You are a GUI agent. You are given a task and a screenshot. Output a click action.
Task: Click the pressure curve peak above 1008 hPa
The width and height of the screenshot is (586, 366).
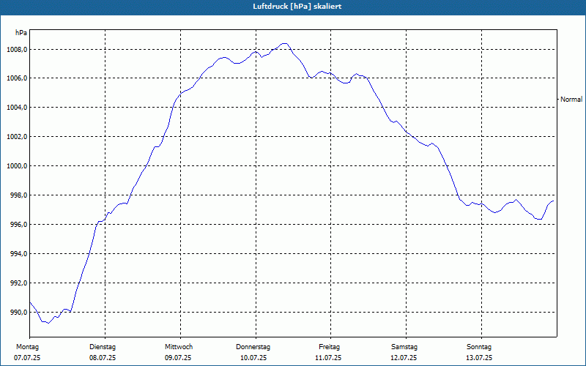[285, 44]
